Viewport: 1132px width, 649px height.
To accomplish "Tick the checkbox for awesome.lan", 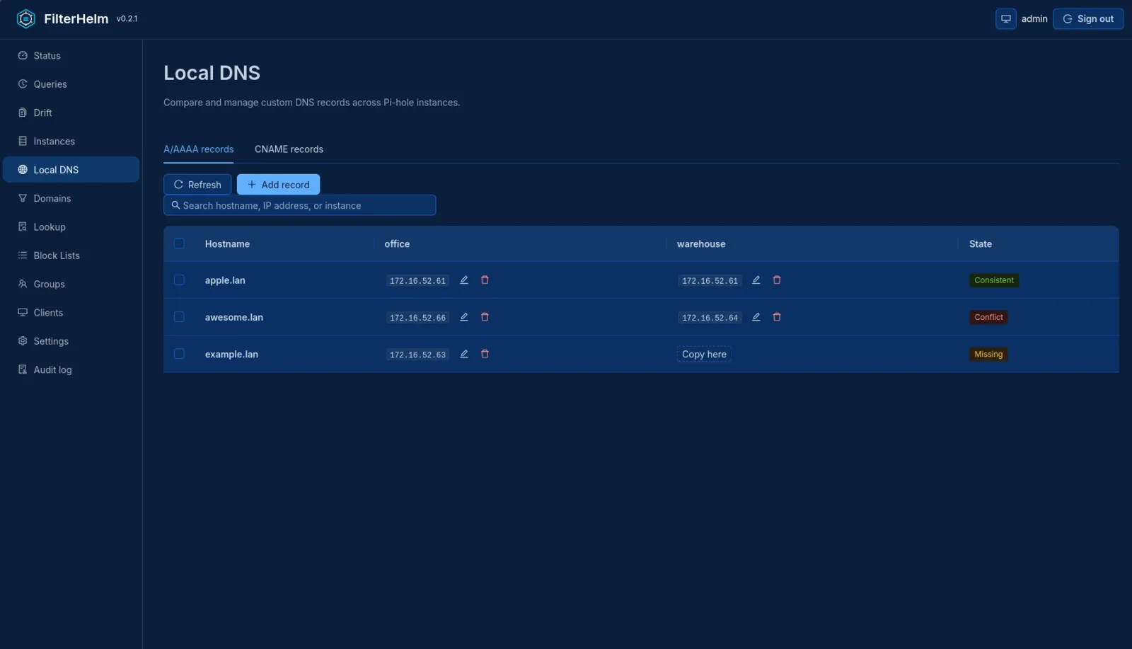I will pyautogui.click(x=179, y=317).
